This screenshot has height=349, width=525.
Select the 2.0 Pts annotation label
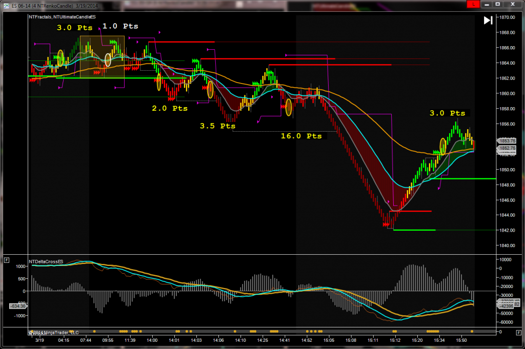(170, 109)
